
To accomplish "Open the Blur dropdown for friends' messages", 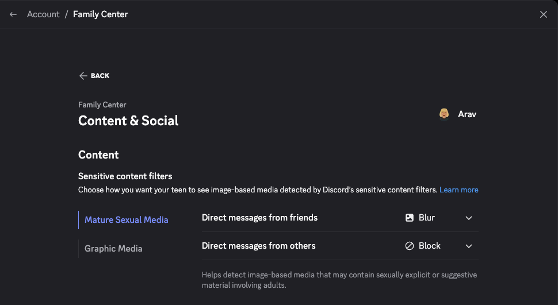I will click(439, 218).
